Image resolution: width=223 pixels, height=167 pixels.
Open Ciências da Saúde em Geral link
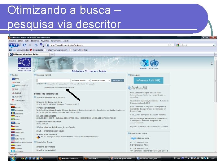[x=49, y=102]
